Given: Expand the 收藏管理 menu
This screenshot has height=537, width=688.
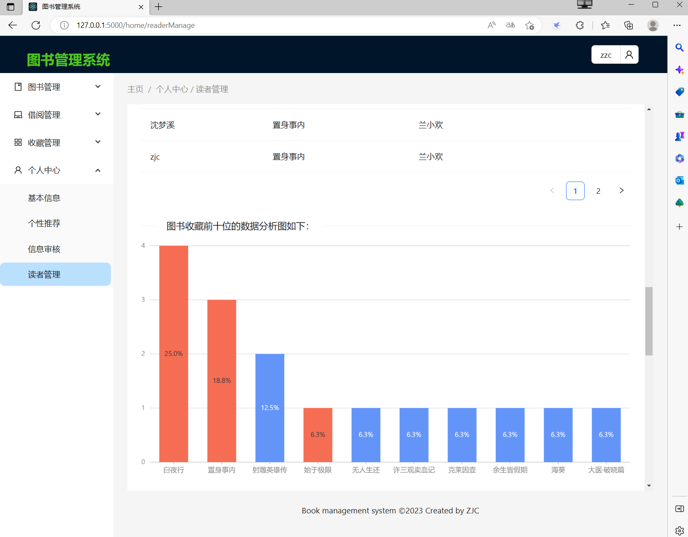Looking at the screenshot, I should click(57, 143).
